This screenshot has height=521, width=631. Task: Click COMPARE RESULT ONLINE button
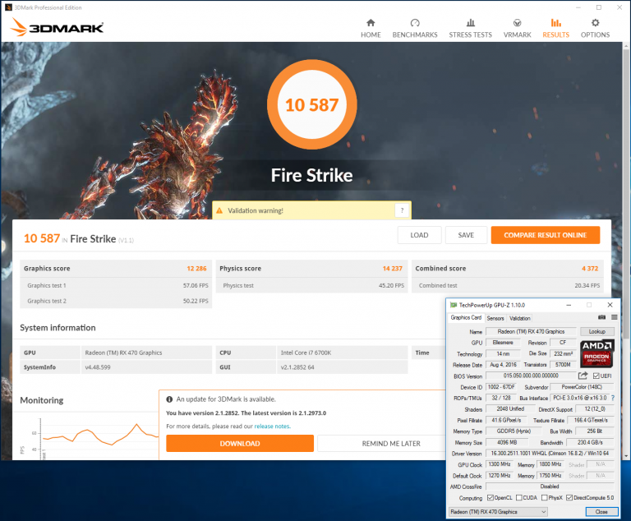click(x=546, y=235)
